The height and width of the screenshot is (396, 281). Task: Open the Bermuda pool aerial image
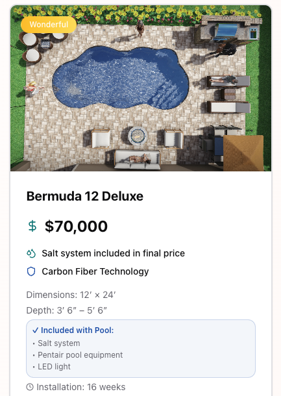pos(141,88)
